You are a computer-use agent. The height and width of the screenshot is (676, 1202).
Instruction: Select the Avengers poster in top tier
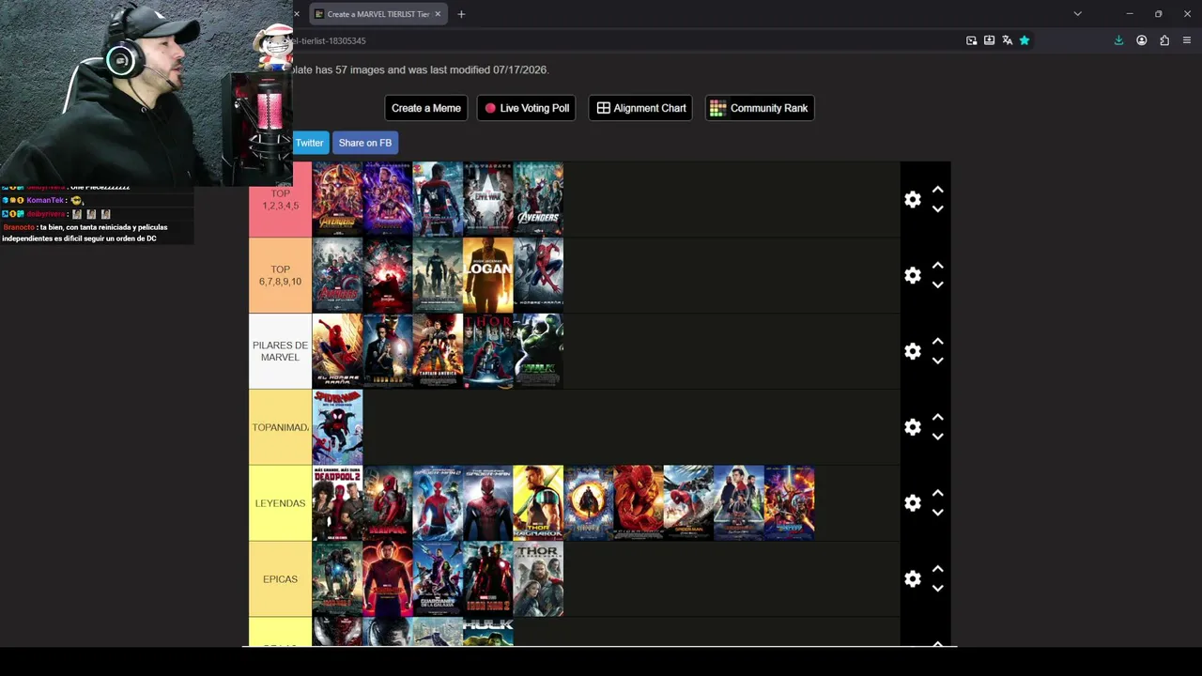pyautogui.click(x=538, y=199)
